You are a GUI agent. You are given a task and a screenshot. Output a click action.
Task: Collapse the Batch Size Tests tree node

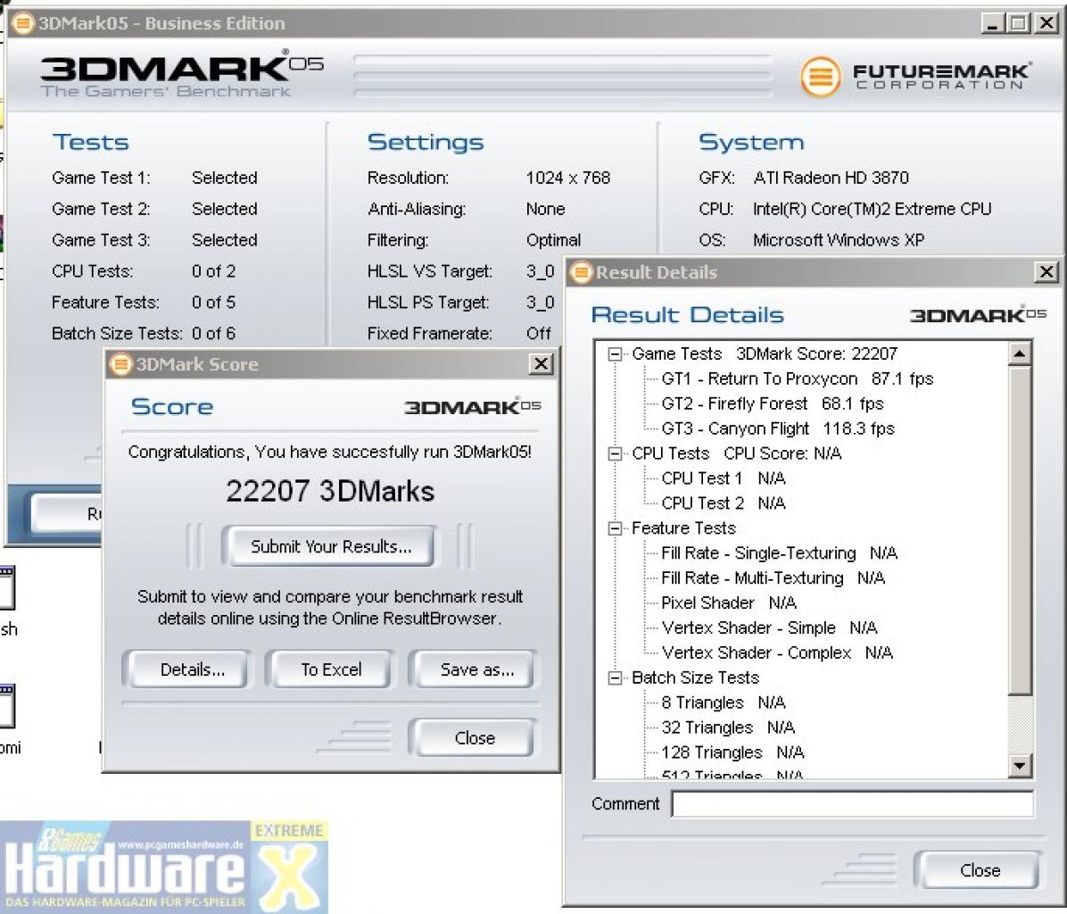(x=616, y=677)
